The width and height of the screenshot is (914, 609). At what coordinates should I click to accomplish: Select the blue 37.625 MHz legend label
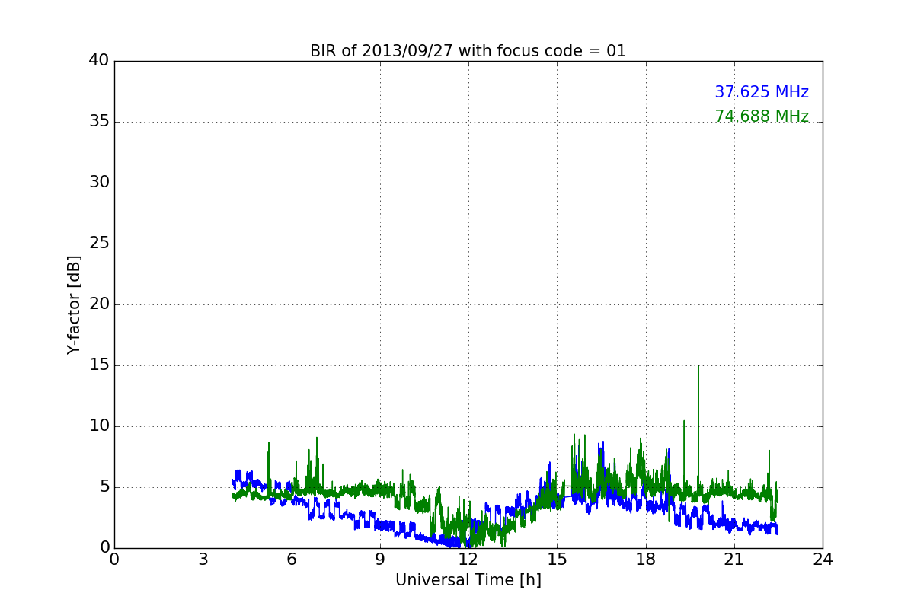(x=762, y=92)
